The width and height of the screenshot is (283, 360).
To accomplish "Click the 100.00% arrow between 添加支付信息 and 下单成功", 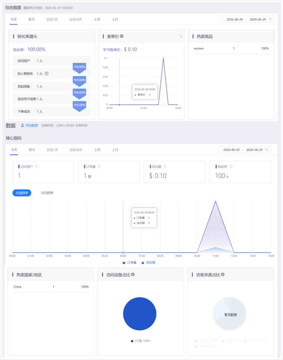I will (79, 106).
